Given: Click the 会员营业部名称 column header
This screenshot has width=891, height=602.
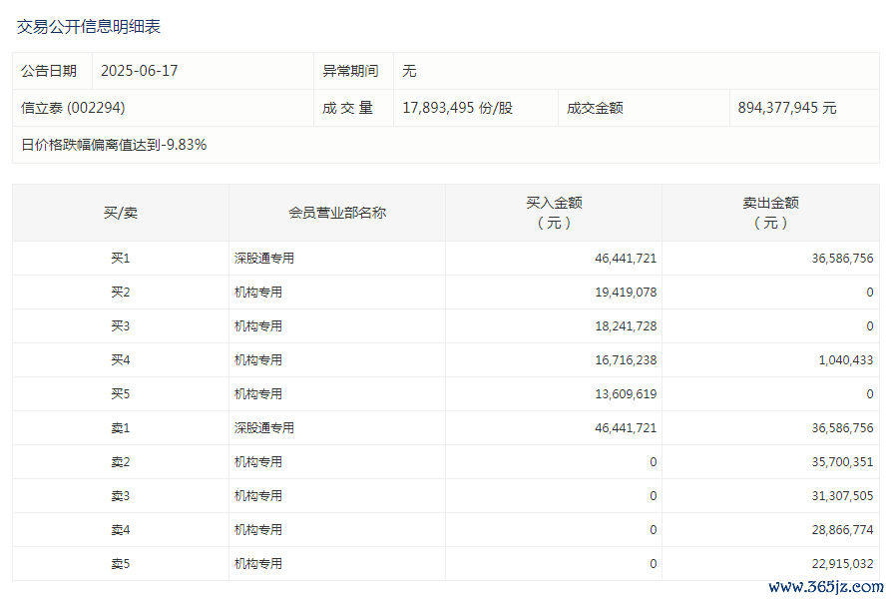Looking at the screenshot, I should [337, 214].
